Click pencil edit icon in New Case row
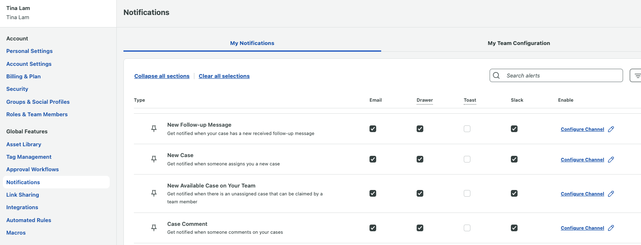This screenshot has height=245, width=641. 611,160
